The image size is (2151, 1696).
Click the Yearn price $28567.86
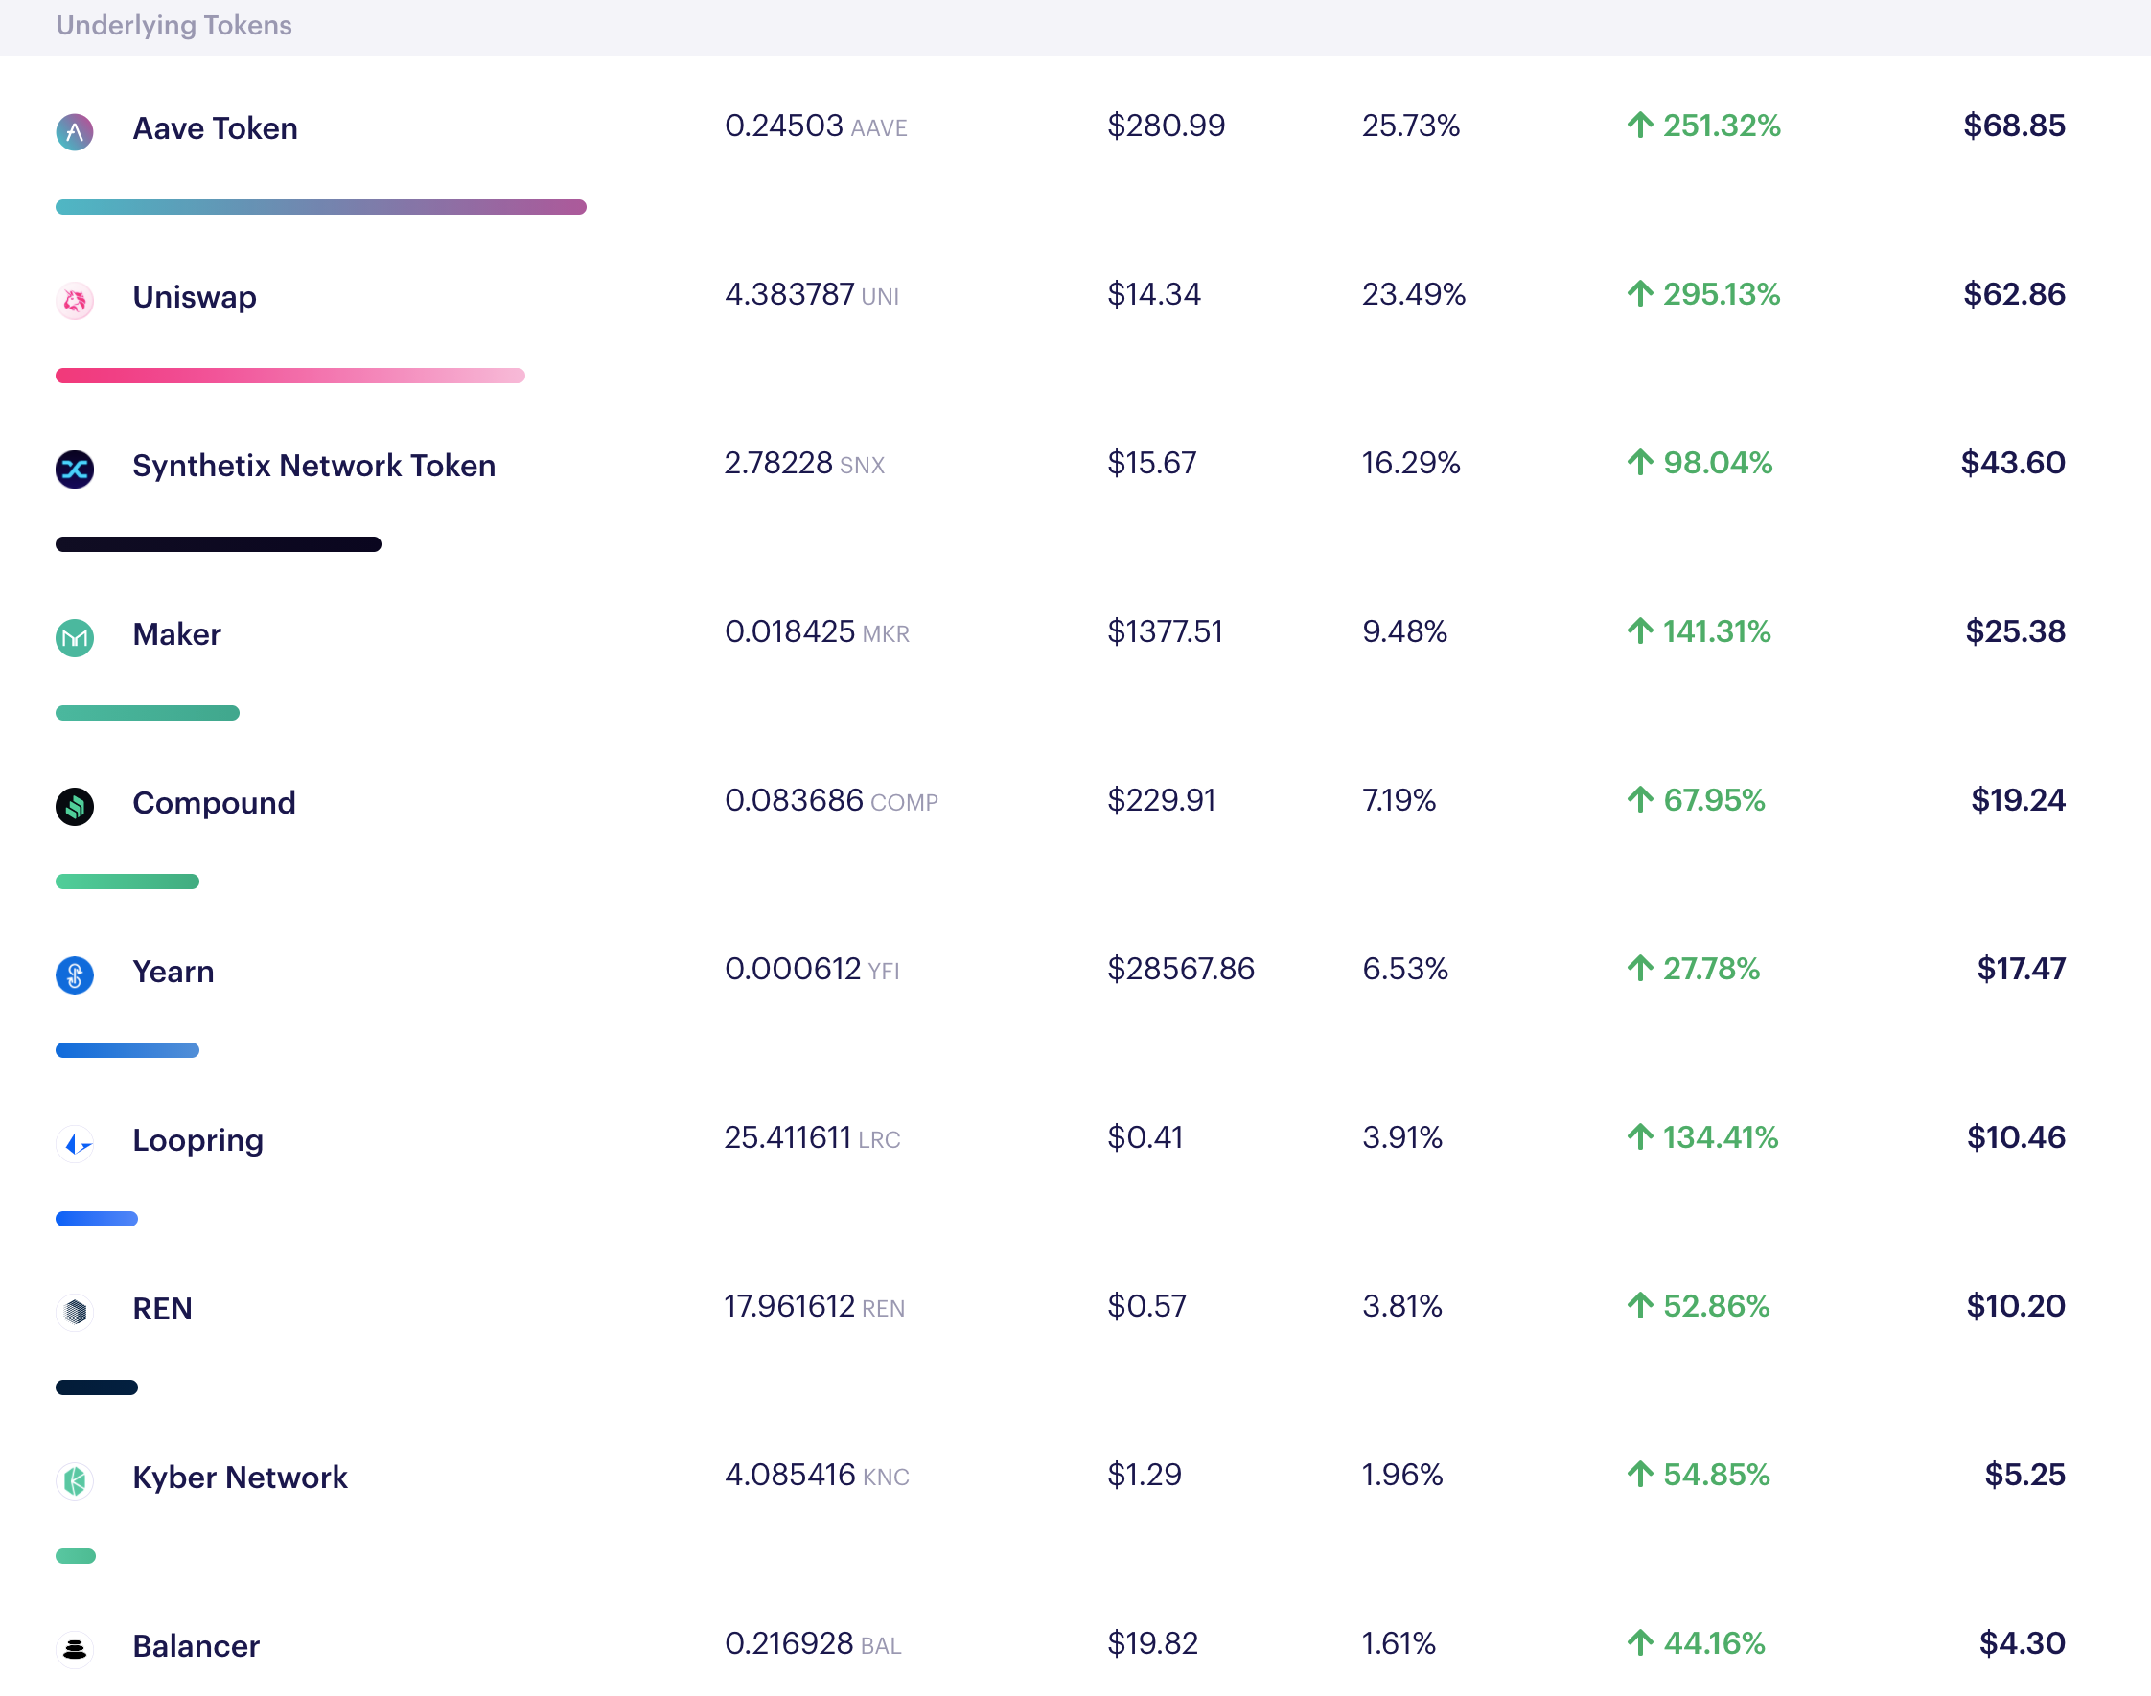pos(1181,969)
